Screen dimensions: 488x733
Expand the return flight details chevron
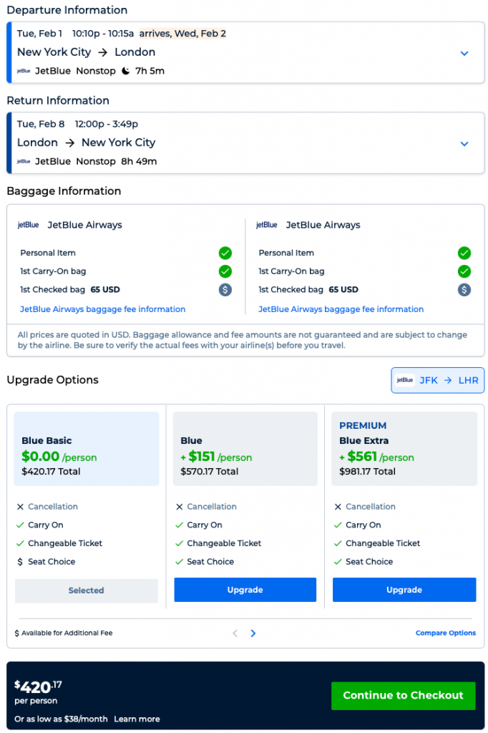464,144
